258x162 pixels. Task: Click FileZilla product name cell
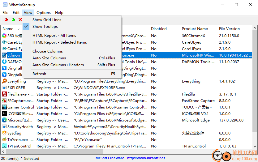click(188, 94)
